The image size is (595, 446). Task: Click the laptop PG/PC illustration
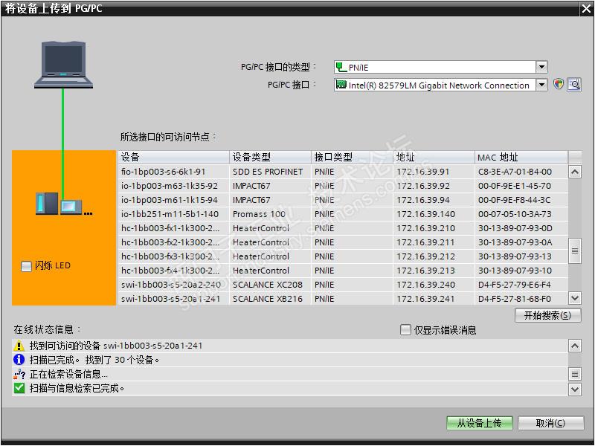pyautogui.click(x=63, y=65)
